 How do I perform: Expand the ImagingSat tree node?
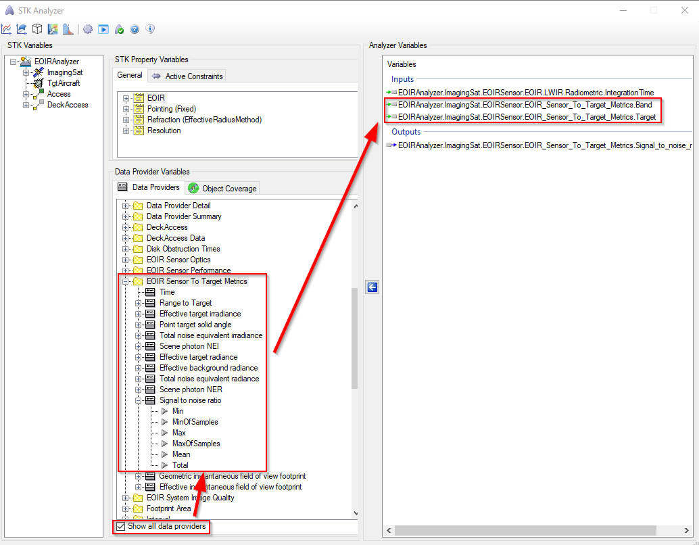pyautogui.click(x=26, y=72)
